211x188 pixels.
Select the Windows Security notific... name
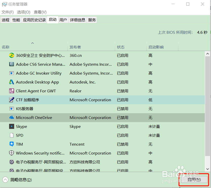40,153
